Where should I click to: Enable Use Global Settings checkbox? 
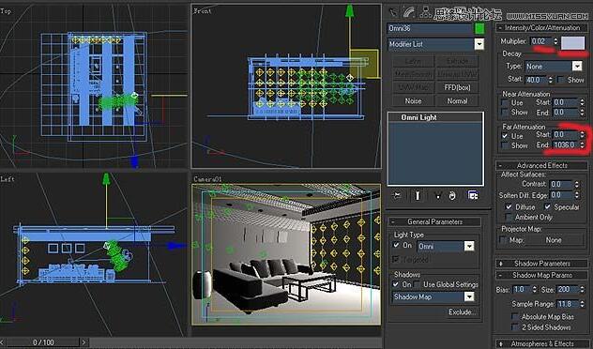pyautogui.click(x=418, y=284)
